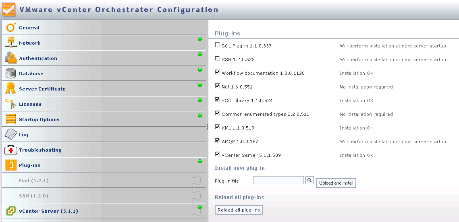Click the Authentication user icon
This screenshot has width=459, height=222.
tap(10, 58)
